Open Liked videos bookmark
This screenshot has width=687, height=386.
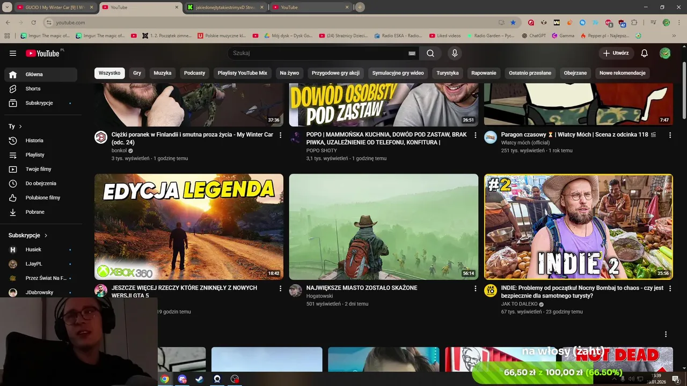coord(444,36)
